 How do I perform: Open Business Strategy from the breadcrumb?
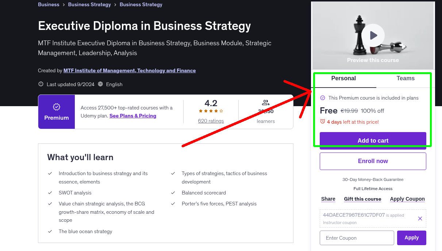(x=89, y=4)
